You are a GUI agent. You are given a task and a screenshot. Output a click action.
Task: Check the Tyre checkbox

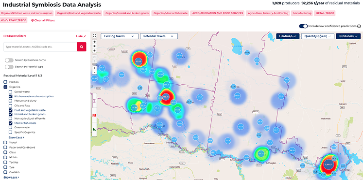[x=5, y=167]
